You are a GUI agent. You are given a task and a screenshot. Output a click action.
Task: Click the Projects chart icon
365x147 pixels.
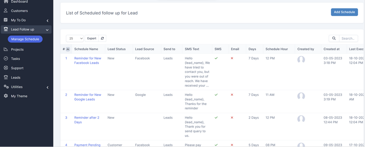coord(6,49)
